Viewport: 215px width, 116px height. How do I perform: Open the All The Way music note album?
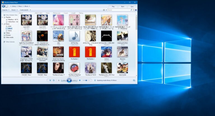tap(74, 36)
